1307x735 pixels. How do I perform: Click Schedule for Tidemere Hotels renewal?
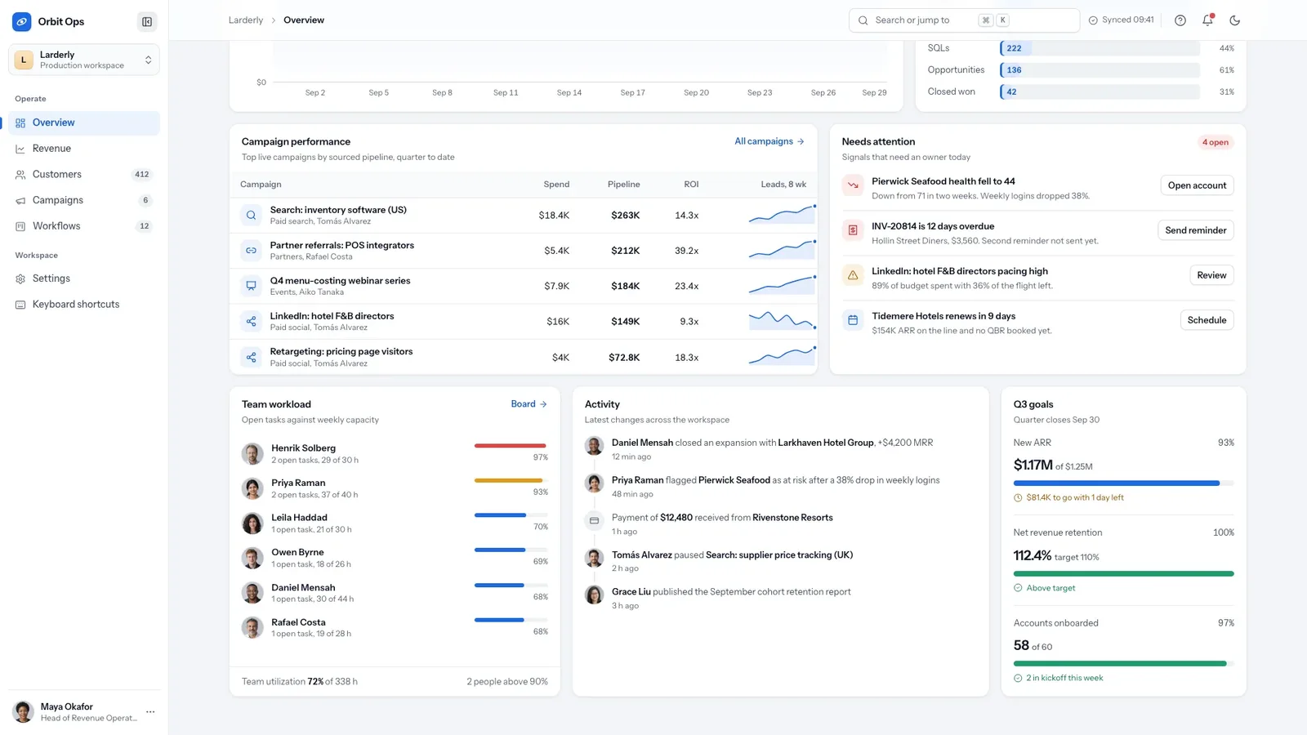point(1207,320)
